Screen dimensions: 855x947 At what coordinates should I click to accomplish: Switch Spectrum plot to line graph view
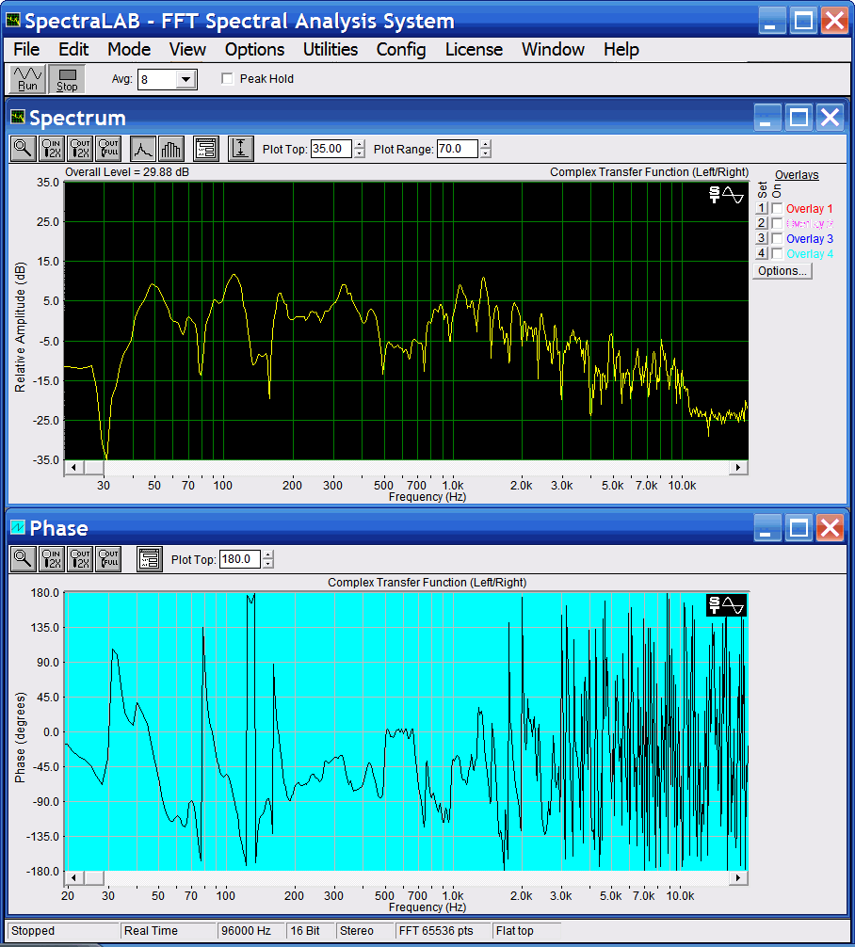tap(142, 149)
